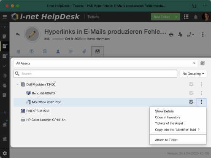
Task: Click the attach icon for Dell Precision T3400
Action: point(191,84)
